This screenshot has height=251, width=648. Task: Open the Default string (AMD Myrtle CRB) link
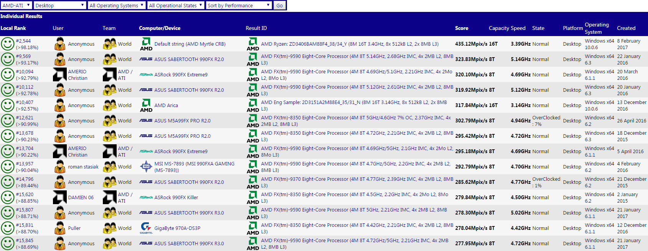click(x=190, y=44)
